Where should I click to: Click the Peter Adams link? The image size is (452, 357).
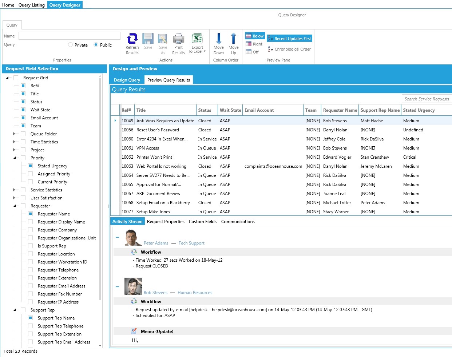(x=156, y=243)
